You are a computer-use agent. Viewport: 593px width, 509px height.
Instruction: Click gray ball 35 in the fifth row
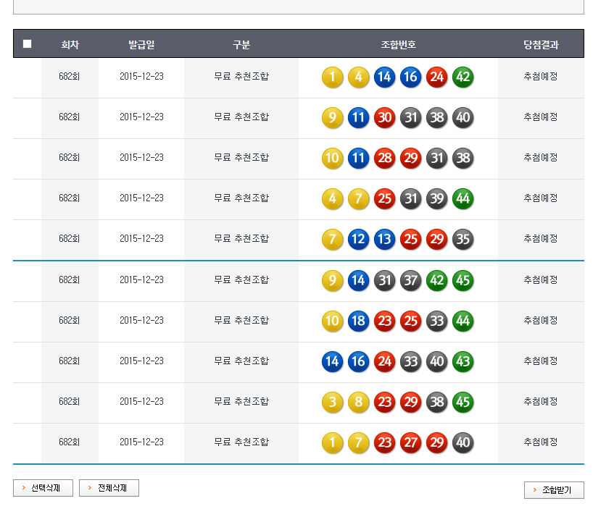[x=463, y=240]
